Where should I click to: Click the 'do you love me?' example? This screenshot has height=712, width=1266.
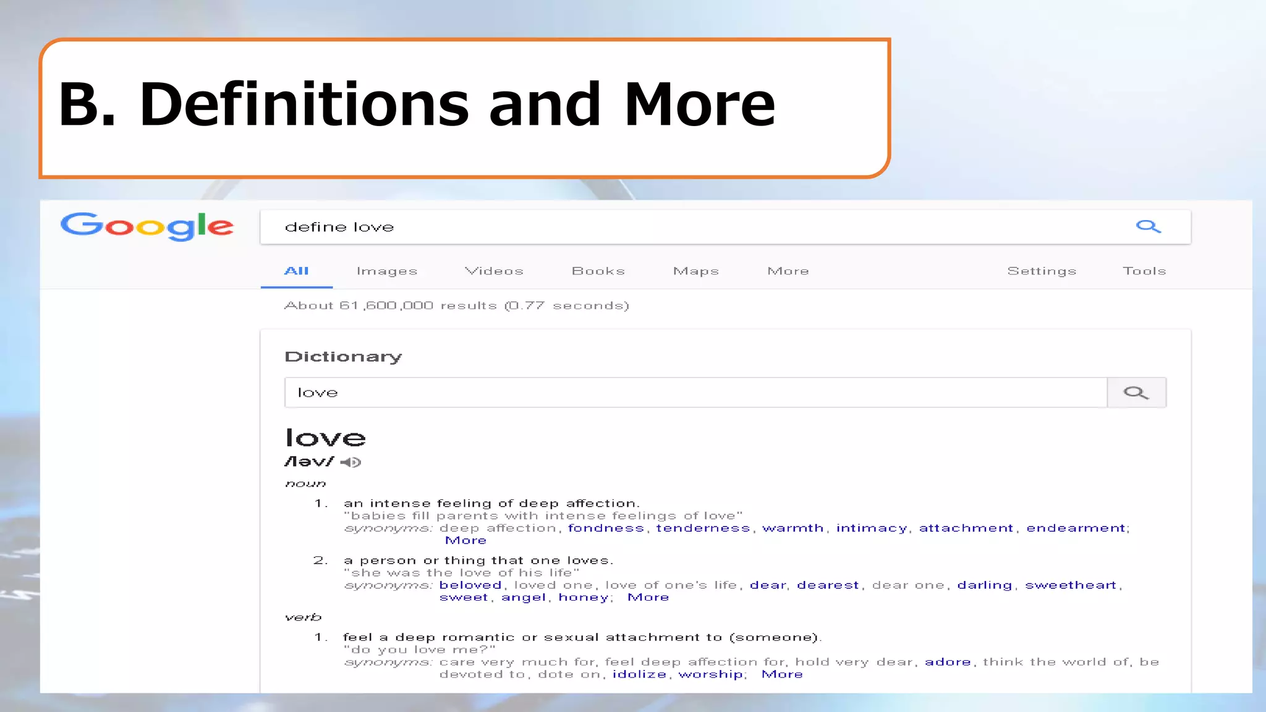420,650
